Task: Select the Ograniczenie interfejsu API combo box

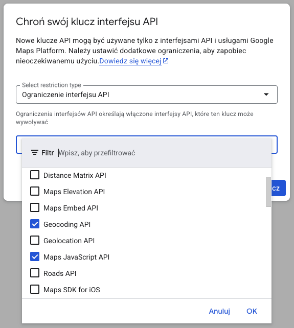Action: 147,95
